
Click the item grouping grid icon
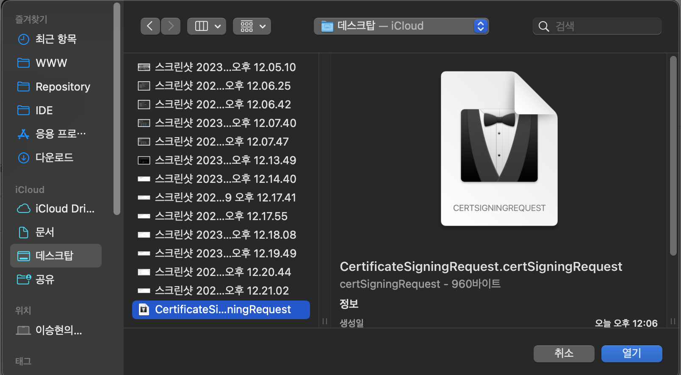(247, 26)
